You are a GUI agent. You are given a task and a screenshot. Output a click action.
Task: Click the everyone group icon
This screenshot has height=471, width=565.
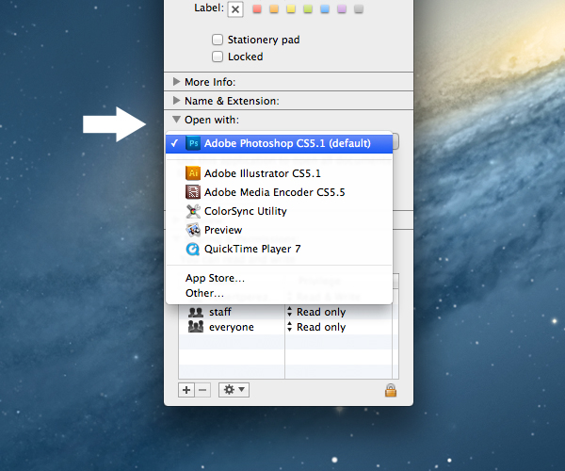pos(196,327)
